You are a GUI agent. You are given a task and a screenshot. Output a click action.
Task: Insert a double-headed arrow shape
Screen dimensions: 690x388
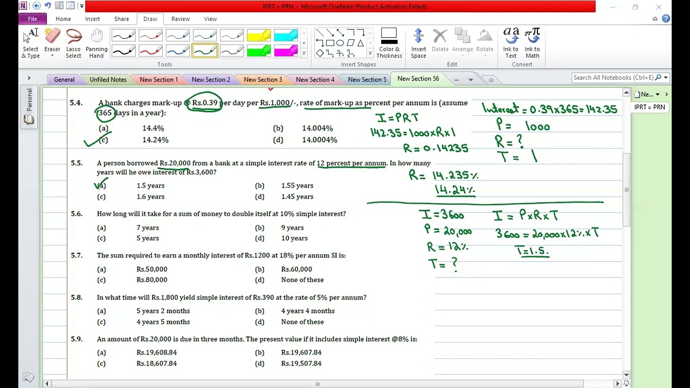coord(340,33)
